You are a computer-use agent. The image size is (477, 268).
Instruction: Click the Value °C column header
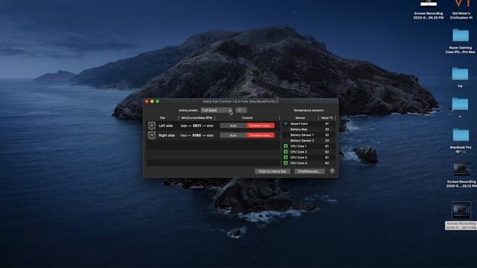tap(326, 118)
